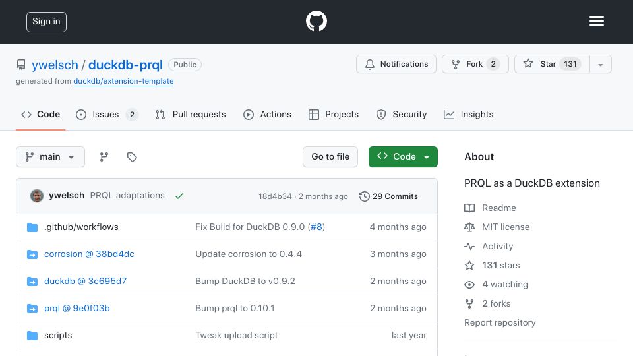Open the Projects tab

(x=334, y=115)
